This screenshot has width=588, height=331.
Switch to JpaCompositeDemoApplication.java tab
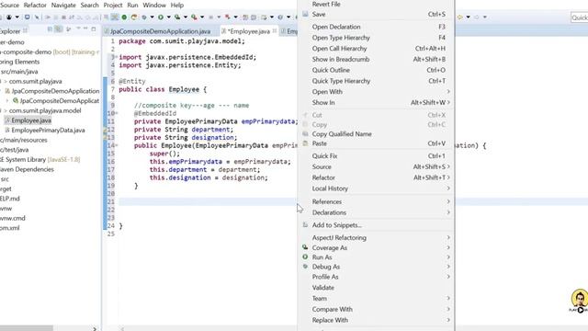[160, 31]
